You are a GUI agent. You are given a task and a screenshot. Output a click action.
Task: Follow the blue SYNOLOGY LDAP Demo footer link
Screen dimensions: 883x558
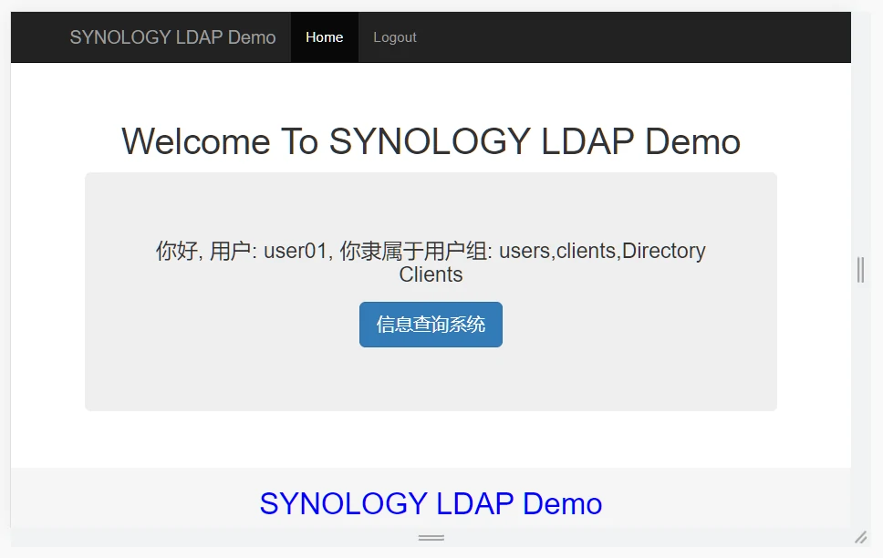431,503
